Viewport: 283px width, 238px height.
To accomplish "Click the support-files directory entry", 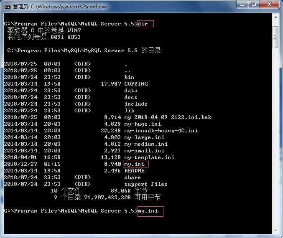I will [146, 184].
